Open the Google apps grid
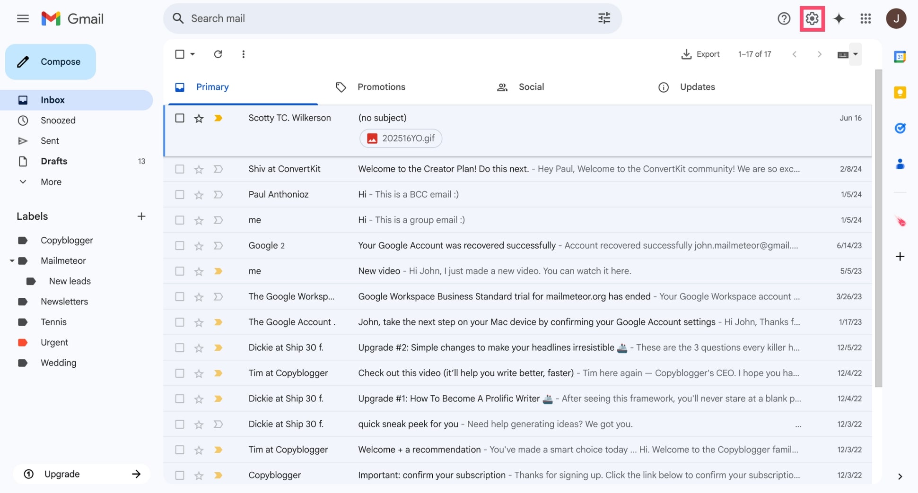The height and width of the screenshot is (493, 918). pyautogui.click(x=866, y=18)
